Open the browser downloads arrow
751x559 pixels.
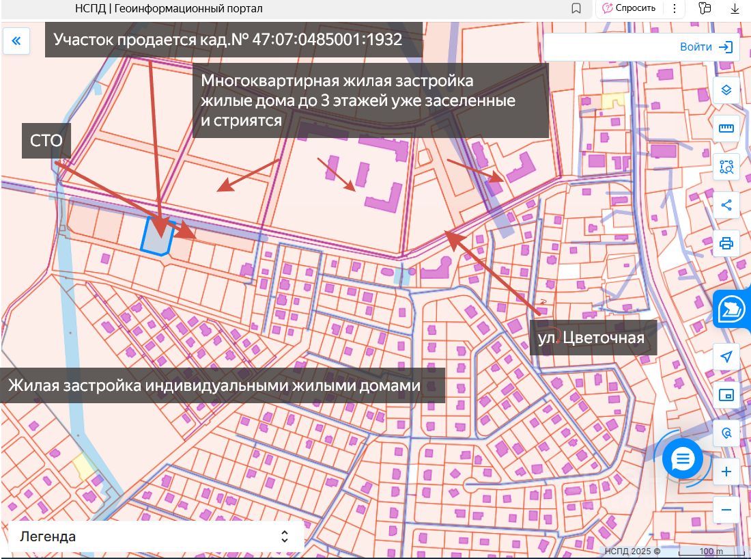[735, 8]
